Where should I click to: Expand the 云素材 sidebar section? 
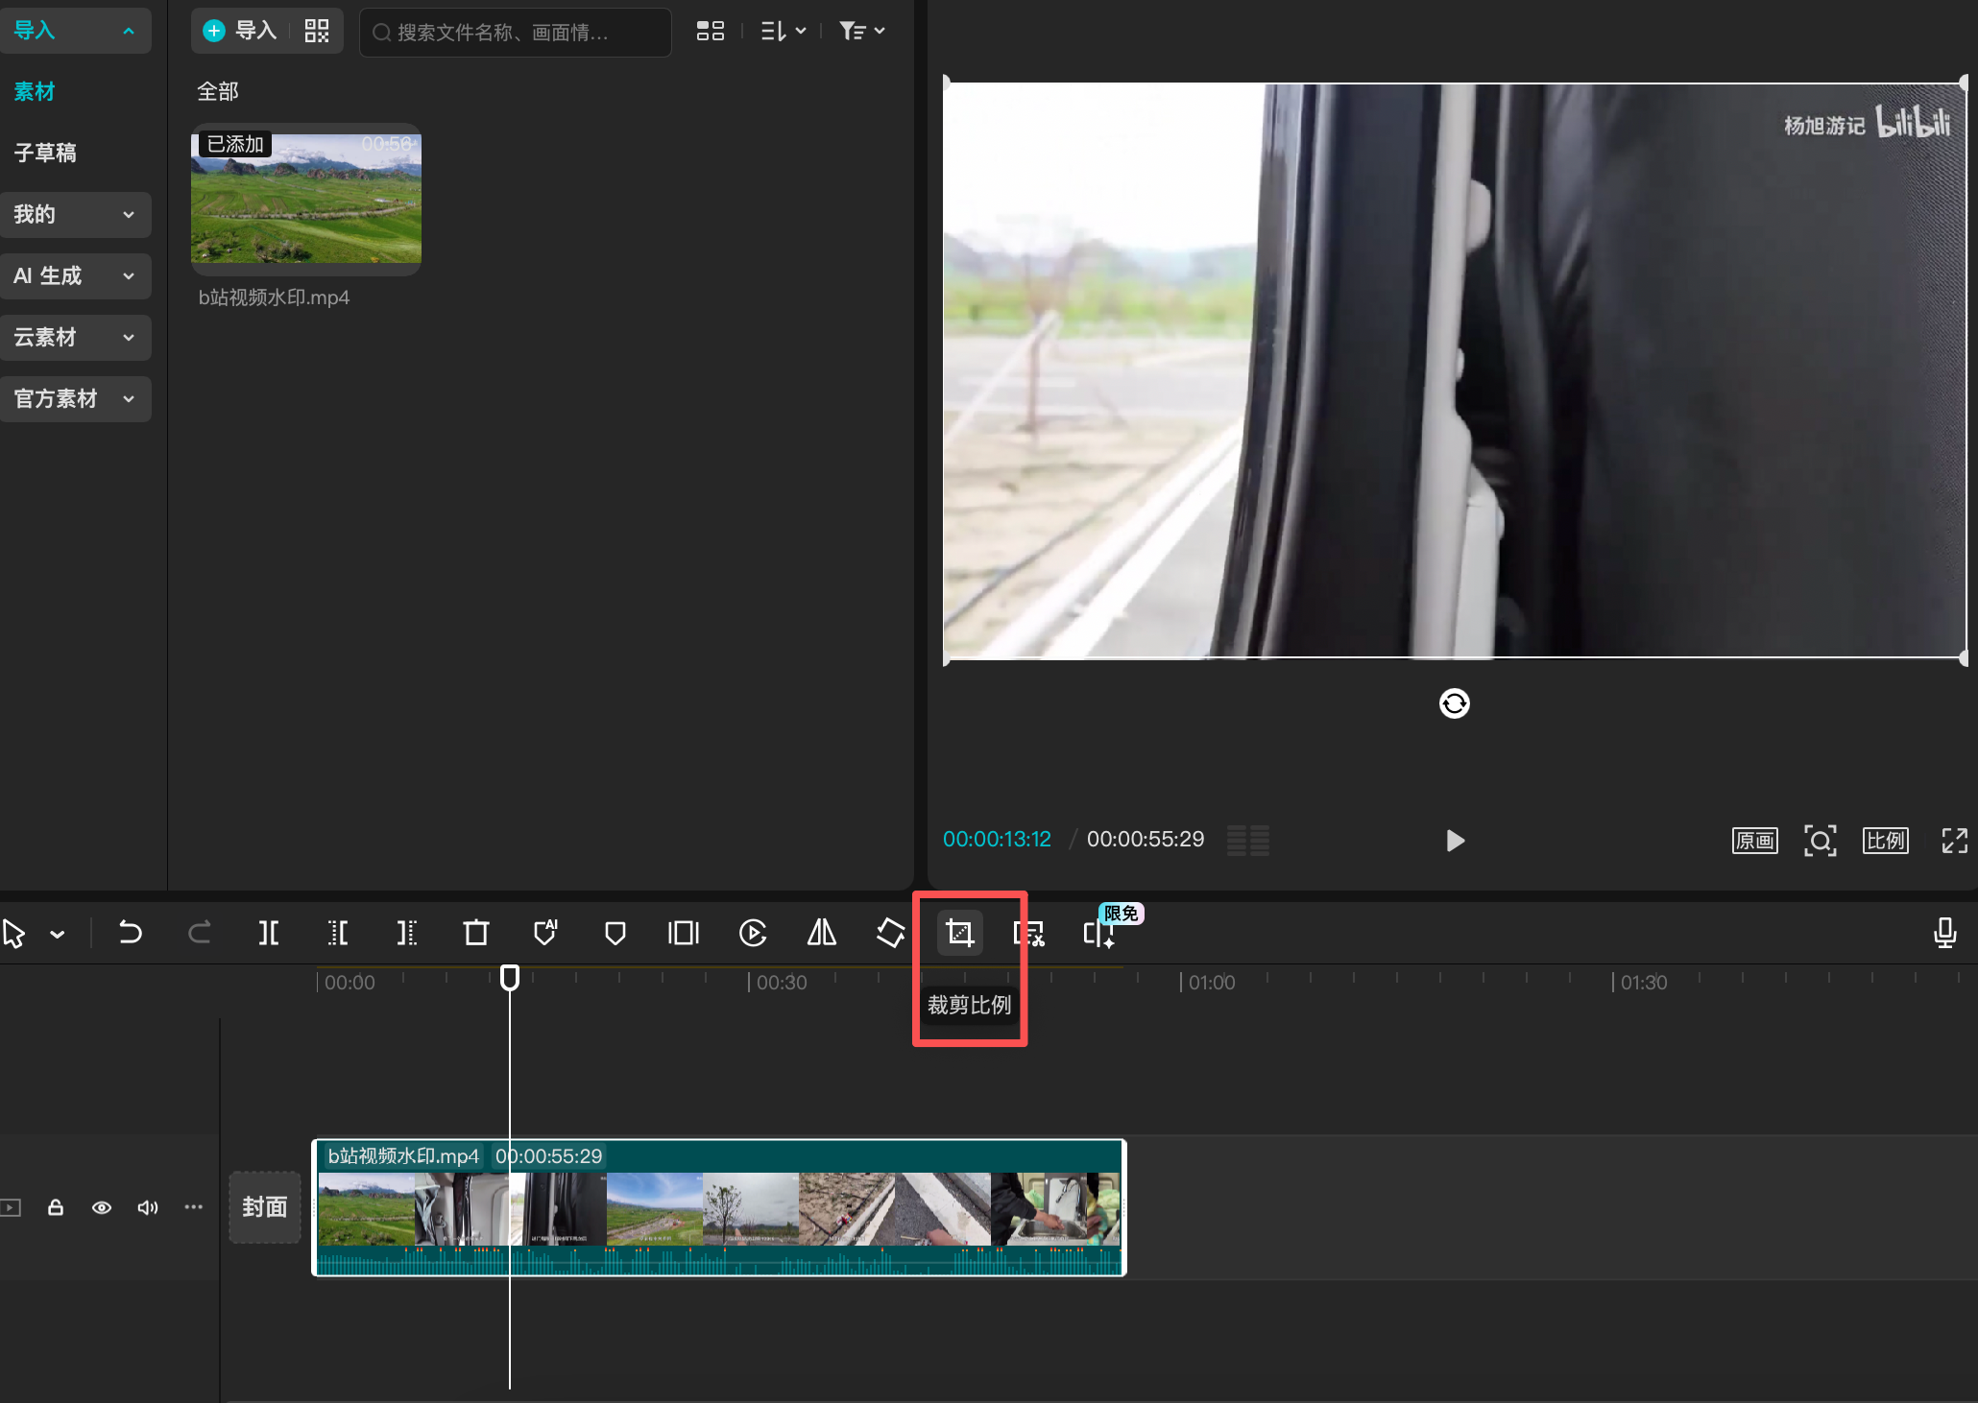(75, 338)
